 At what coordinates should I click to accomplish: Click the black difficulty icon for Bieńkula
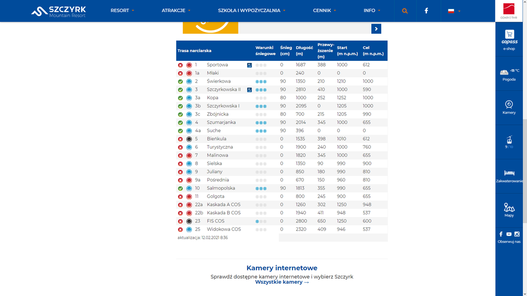click(x=189, y=139)
